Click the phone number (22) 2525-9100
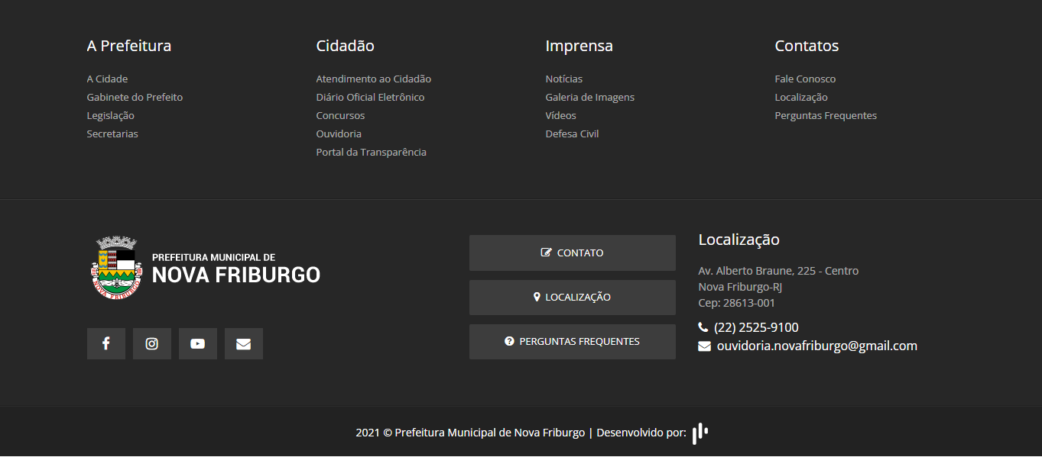The image size is (1042, 457). pyautogui.click(x=755, y=328)
